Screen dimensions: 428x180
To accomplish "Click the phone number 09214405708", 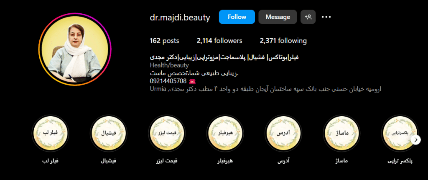I will pos(168,81).
